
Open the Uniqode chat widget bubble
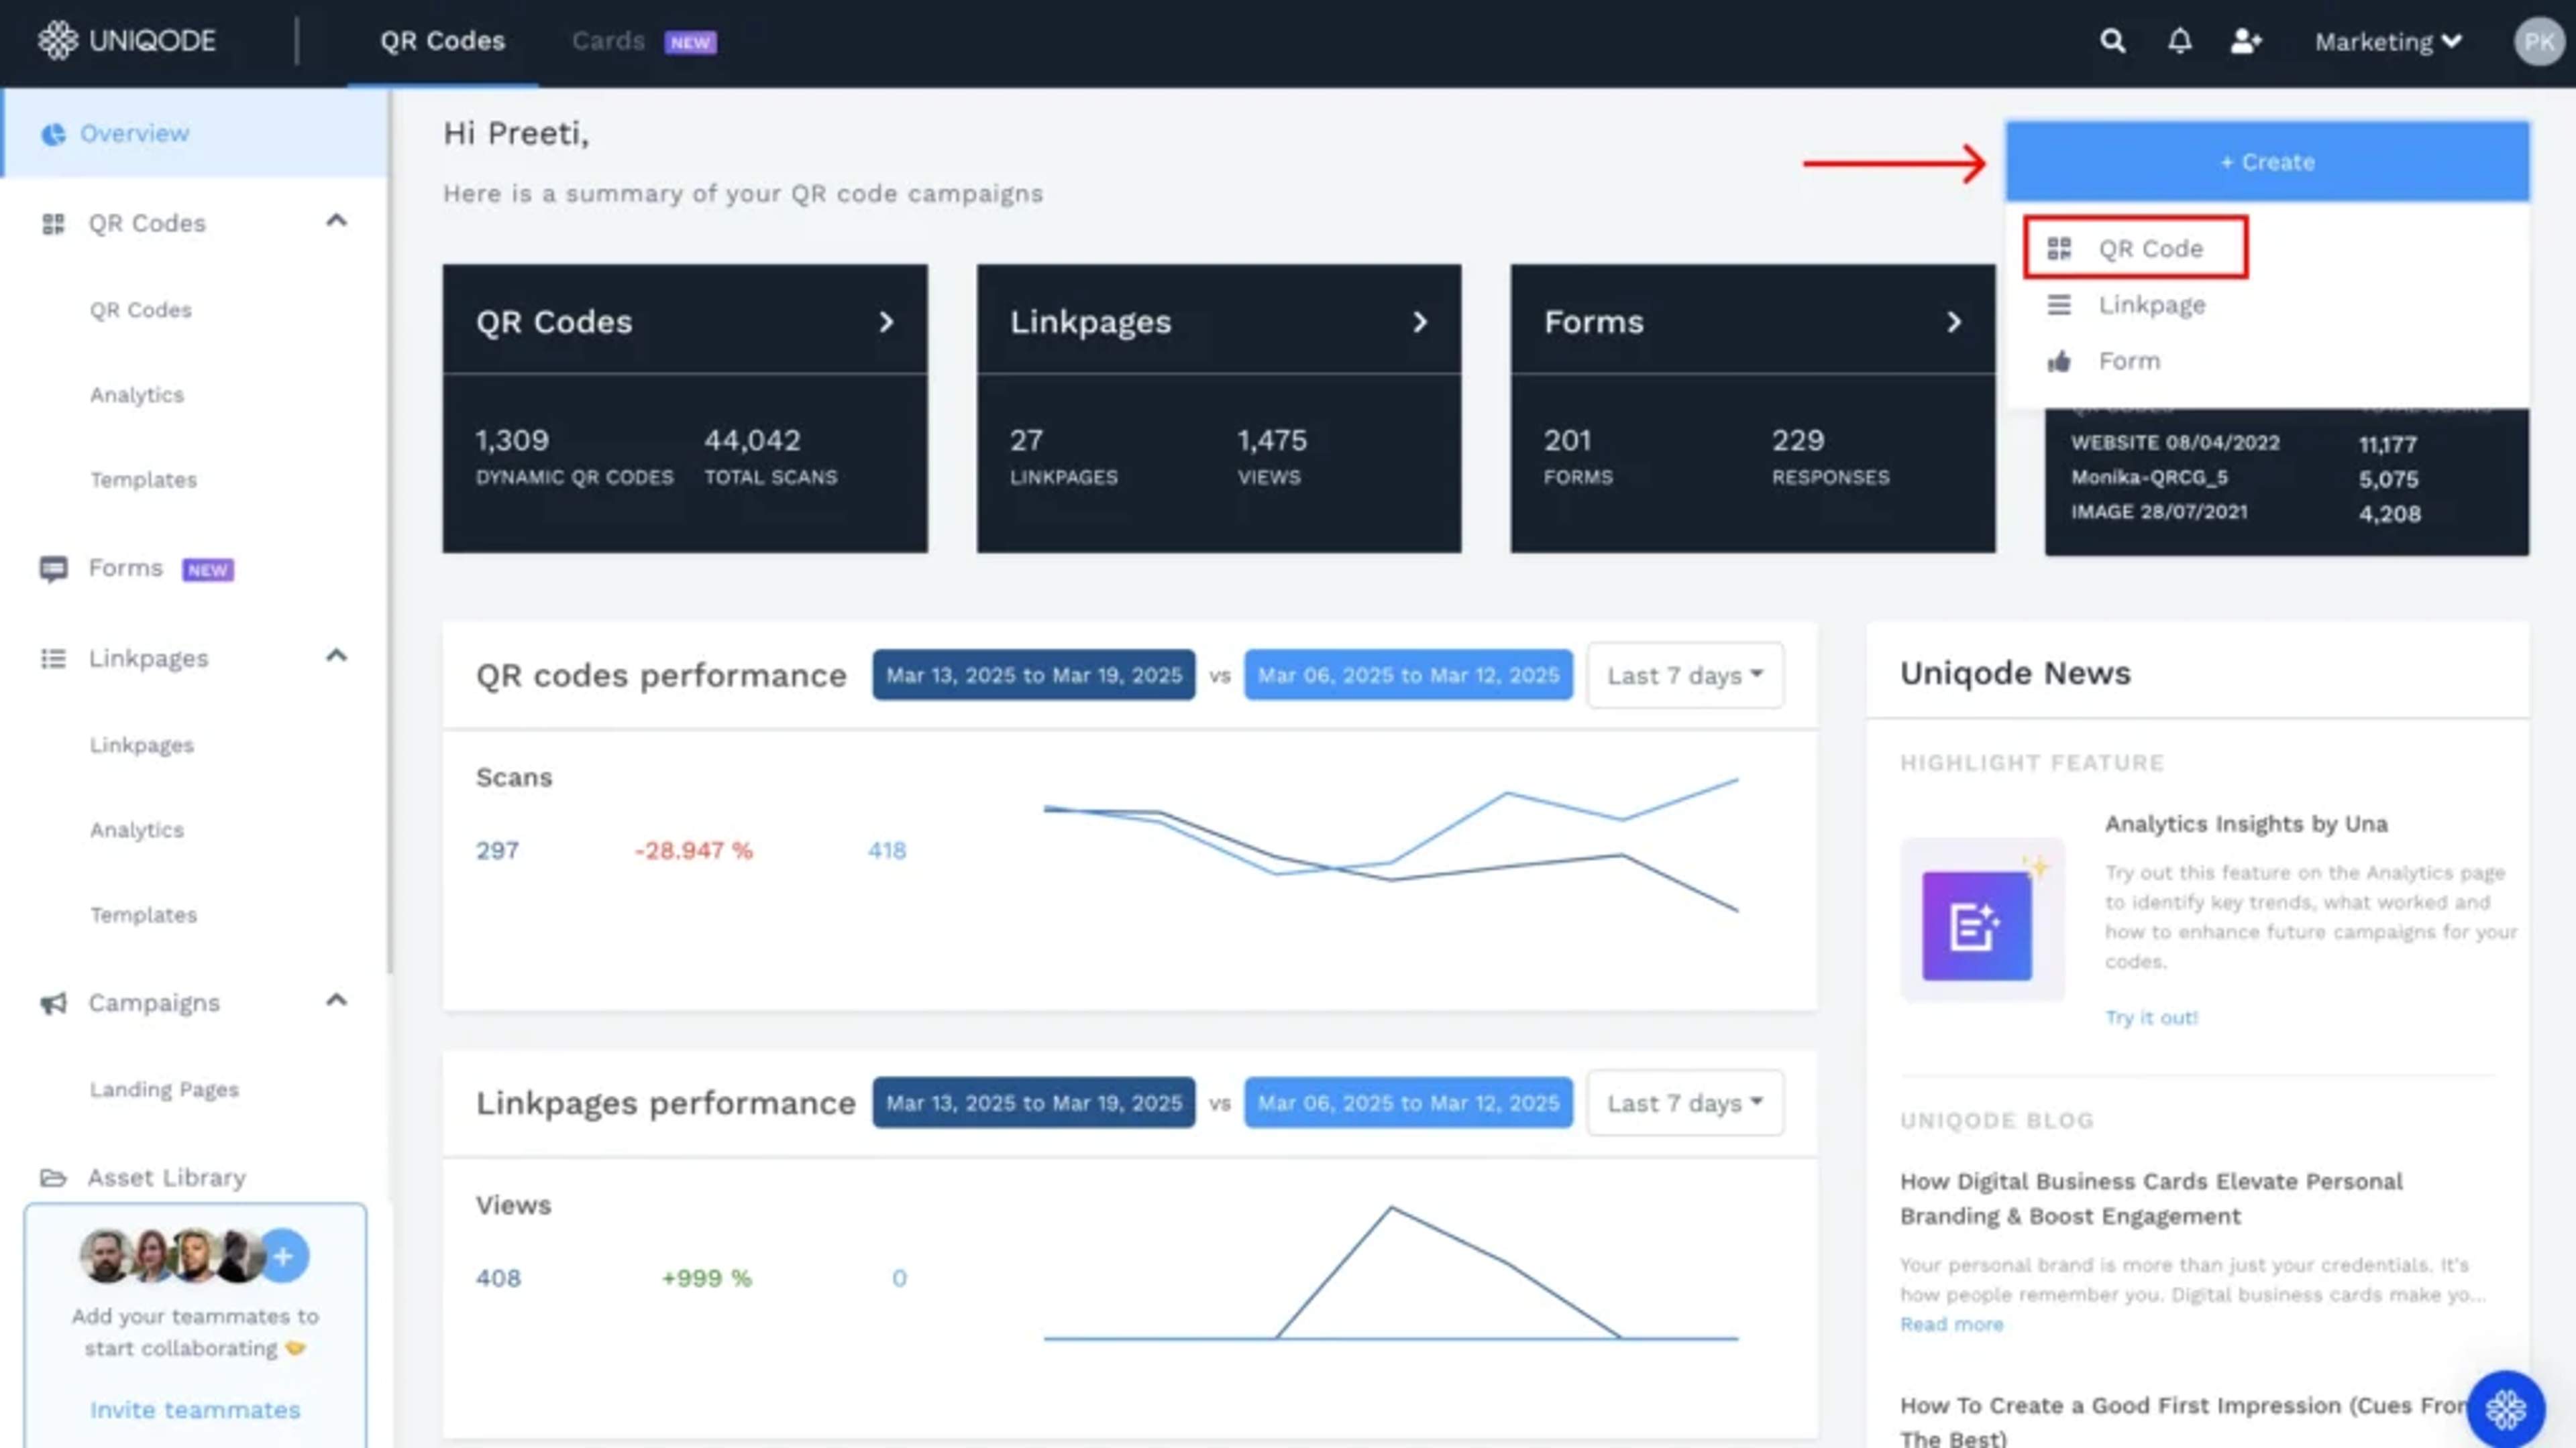2505,1409
